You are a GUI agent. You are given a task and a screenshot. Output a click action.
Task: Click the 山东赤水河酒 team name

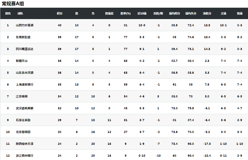click(x=25, y=73)
